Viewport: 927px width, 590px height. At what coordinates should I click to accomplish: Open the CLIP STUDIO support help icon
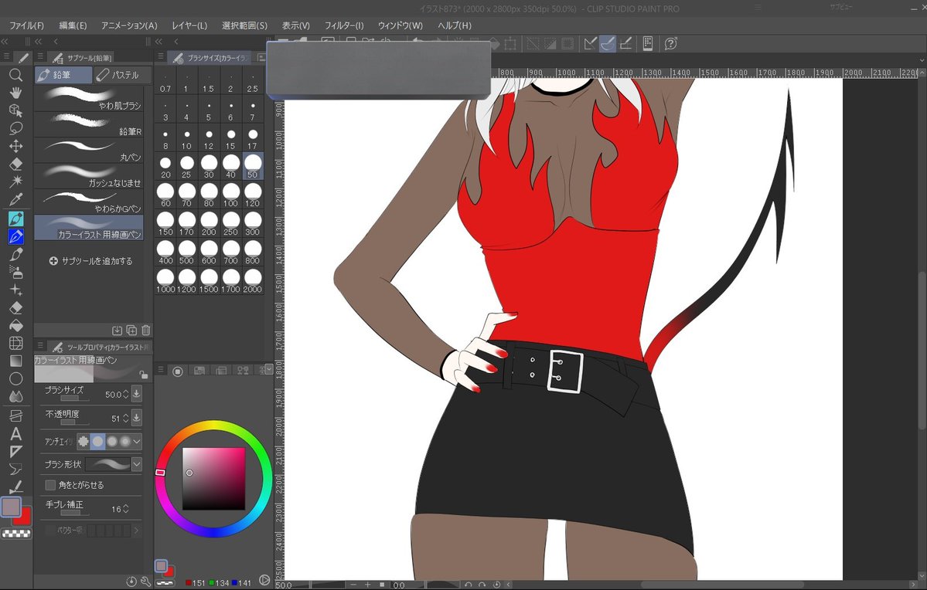tap(671, 43)
